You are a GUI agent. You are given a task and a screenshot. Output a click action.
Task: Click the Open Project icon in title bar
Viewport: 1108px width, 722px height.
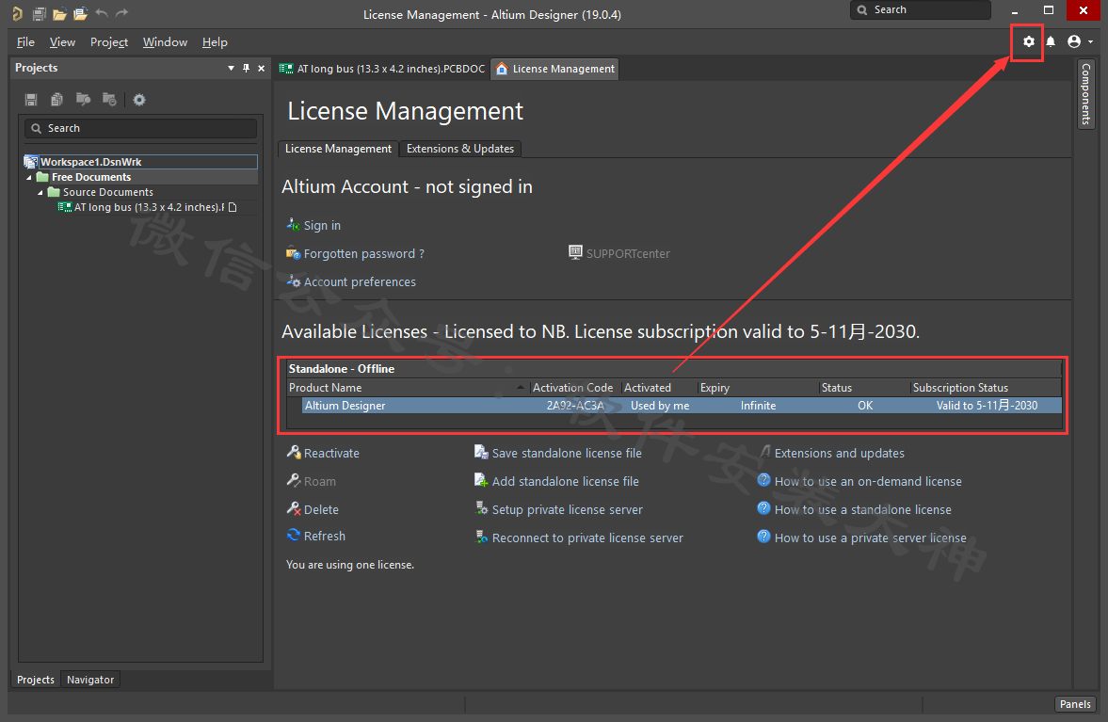pos(81,13)
